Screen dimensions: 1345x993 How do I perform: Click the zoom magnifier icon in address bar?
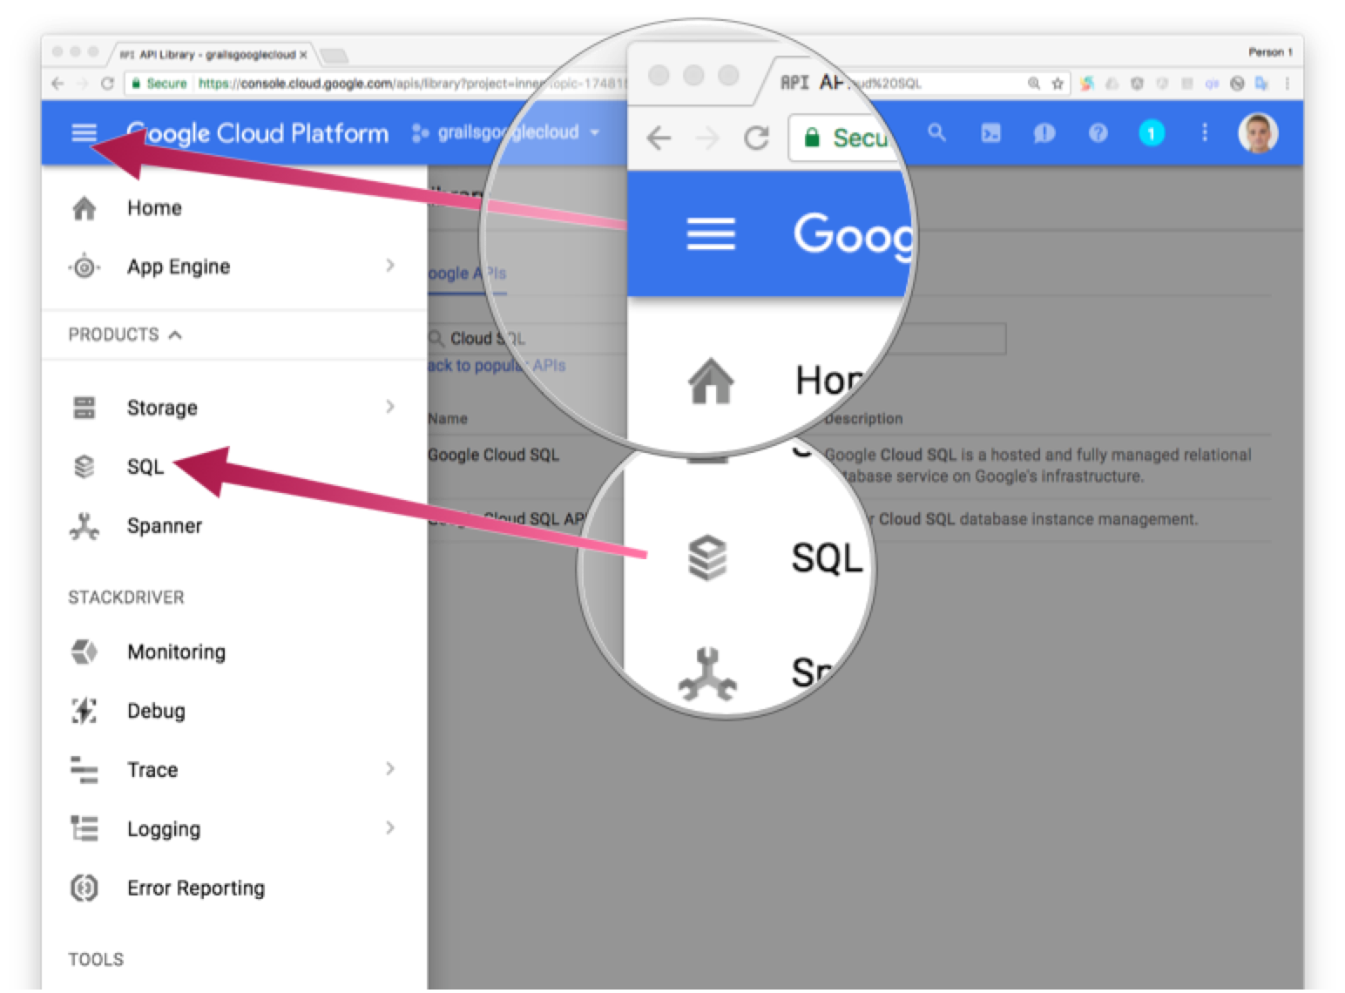point(1034,84)
